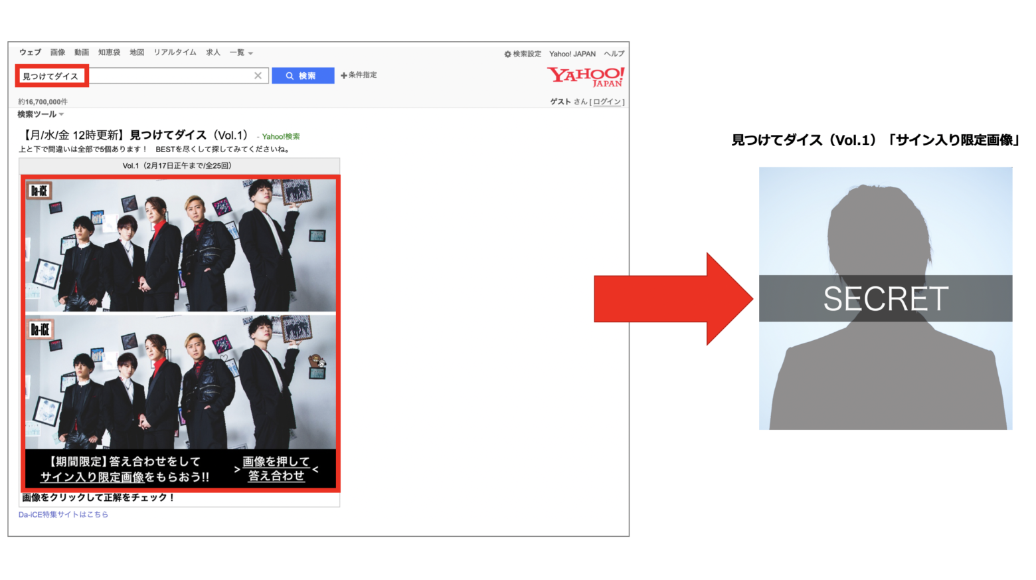Open the 見つけてダイス（Vol.1） result title
Image resolution: width=1036 pixels, height=580 pixels.
click(135, 136)
